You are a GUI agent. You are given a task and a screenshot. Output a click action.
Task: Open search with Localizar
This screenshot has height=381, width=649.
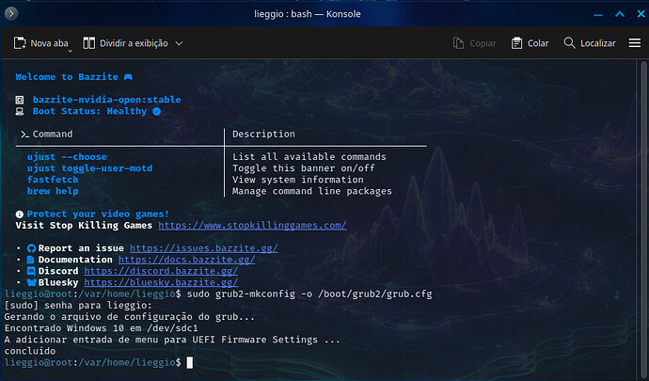point(590,43)
